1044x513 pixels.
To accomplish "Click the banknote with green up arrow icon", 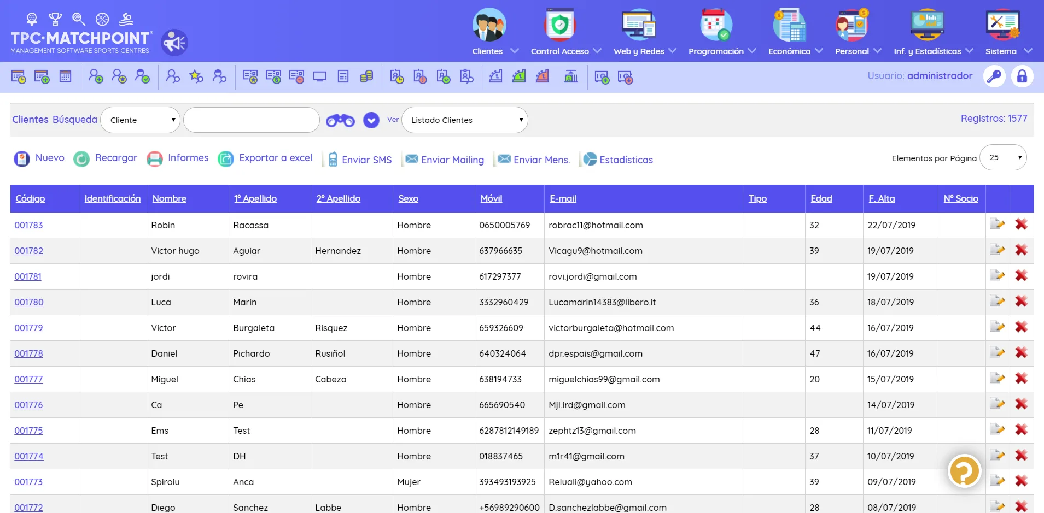I will 602,77.
